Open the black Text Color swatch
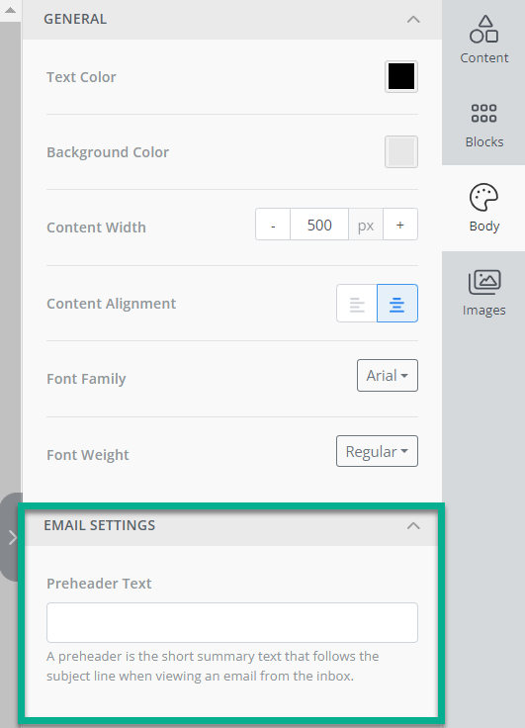Screen dimensions: 525x728 pyautogui.click(x=401, y=76)
